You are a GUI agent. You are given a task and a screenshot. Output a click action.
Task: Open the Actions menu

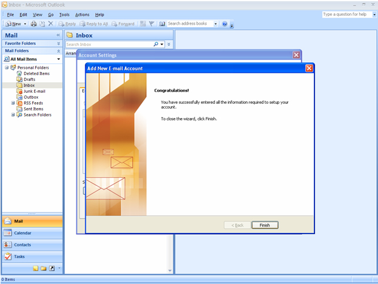point(82,15)
